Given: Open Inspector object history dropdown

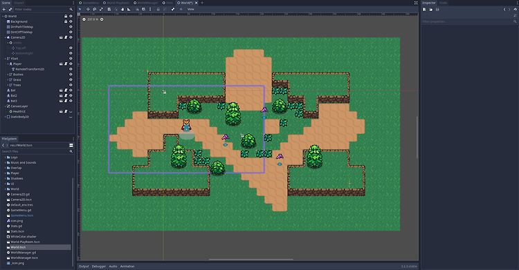Looking at the screenshot, I should click(x=515, y=9).
